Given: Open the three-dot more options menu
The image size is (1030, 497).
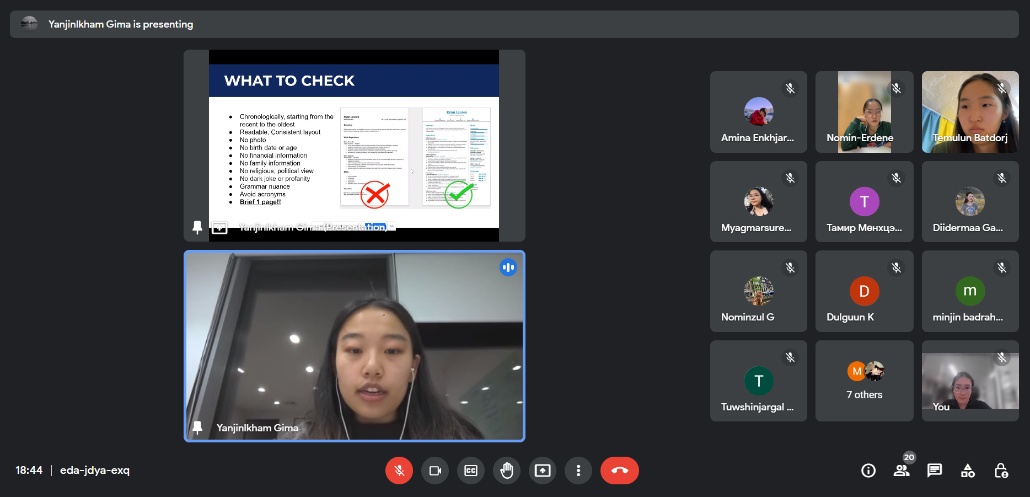Looking at the screenshot, I should 578,471.
